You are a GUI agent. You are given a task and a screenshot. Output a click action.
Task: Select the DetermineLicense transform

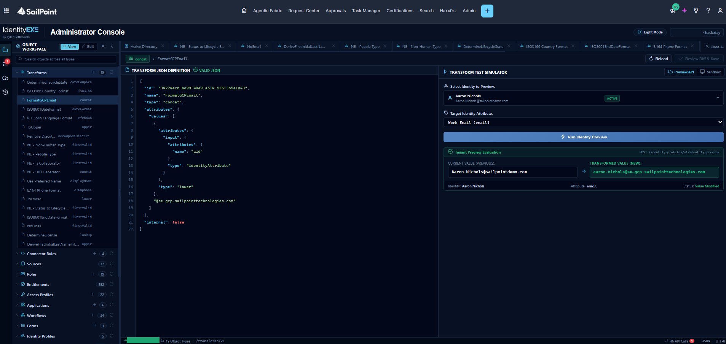(42, 235)
